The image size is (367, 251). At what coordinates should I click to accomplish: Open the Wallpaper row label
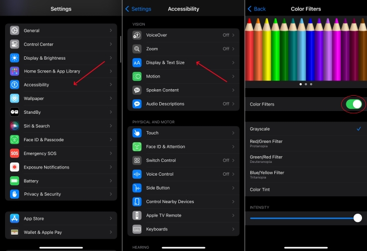coord(34,98)
